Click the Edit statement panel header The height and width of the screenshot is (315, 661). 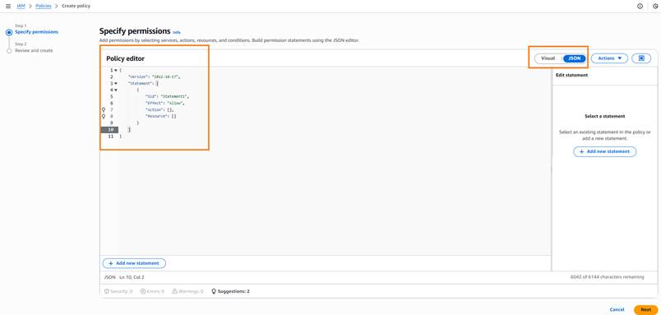[571, 75]
